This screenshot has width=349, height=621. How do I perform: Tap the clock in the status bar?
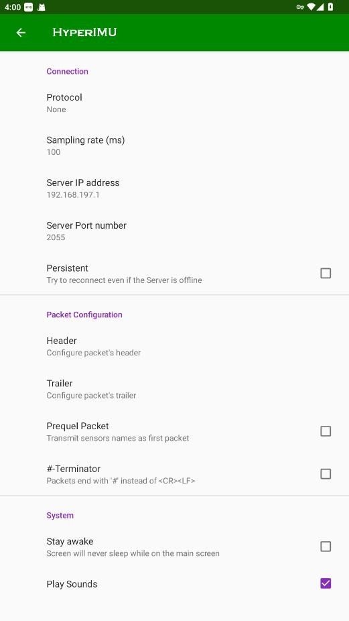click(x=13, y=7)
